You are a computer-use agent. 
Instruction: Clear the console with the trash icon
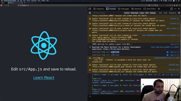(x=90, y=13)
